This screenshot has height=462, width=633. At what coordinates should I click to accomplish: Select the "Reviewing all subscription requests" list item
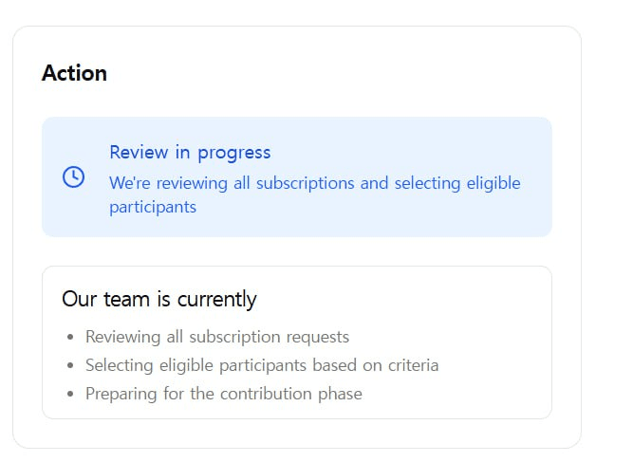(x=217, y=337)
